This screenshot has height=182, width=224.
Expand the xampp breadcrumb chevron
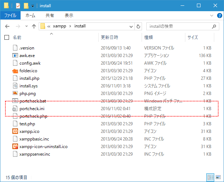click(x=70, y=26)
